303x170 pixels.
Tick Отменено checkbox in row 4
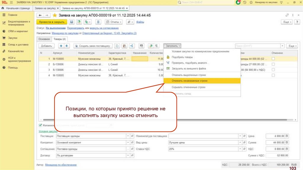(x=273, y=75)
